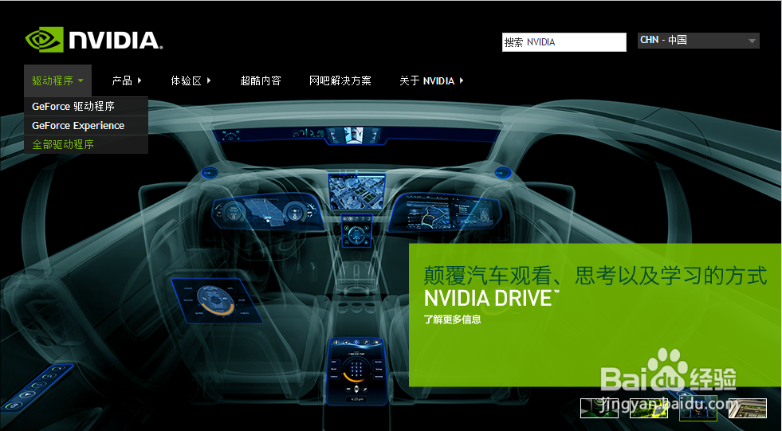Click 颠覆汽车观看、思考以及学习的方式 text
Screen dimensions: 782x431
595,275
